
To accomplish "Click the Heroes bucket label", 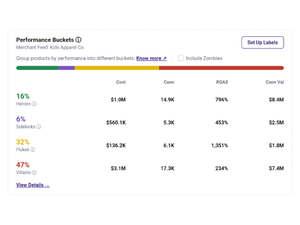I will coord(23,104).
